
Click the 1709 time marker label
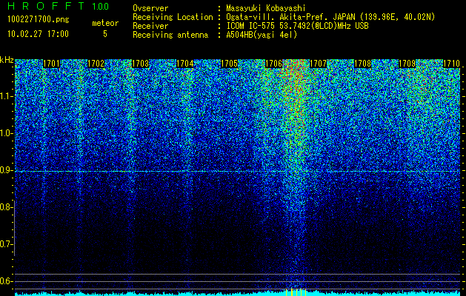pyautogui.click(x=407, y=64)
